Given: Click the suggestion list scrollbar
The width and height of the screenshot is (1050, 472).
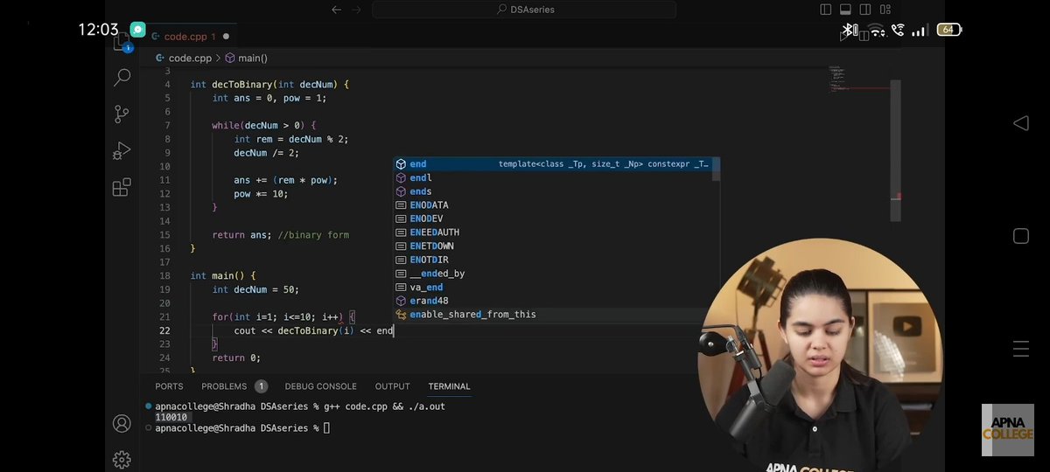Looking at the screenshot, I should (x=717, y=170).
